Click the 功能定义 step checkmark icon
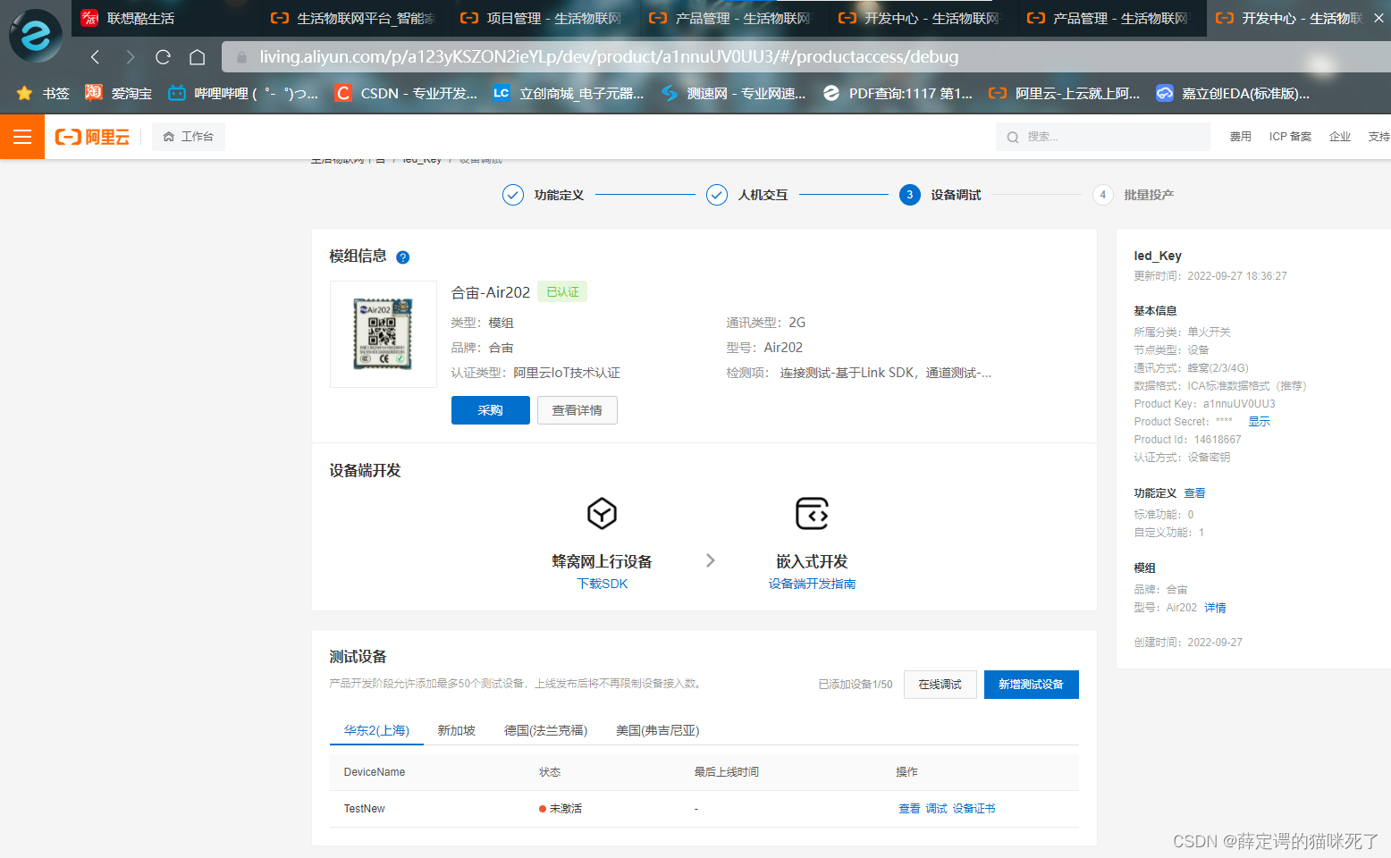Image resolution: width=1391 pixels, height=858 pixels. click(513, 195)
